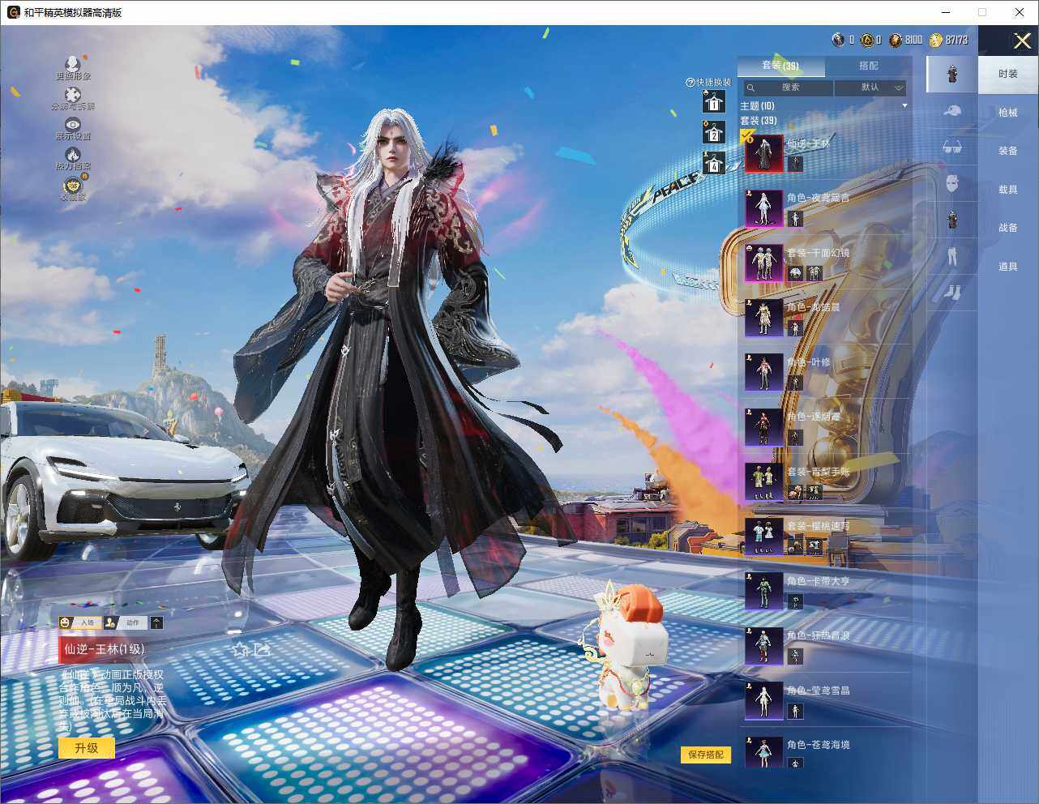Switch to the 动作 action tab
The height and width of the screenshot is (804, 1039).
click(126, 622)
